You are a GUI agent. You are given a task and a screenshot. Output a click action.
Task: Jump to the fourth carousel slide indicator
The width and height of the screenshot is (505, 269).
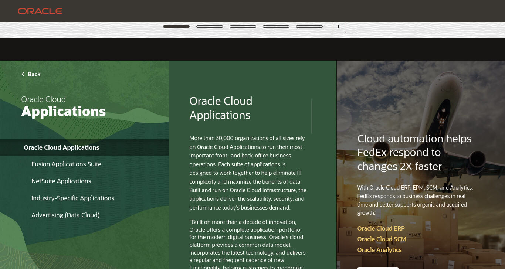point(276,27)
